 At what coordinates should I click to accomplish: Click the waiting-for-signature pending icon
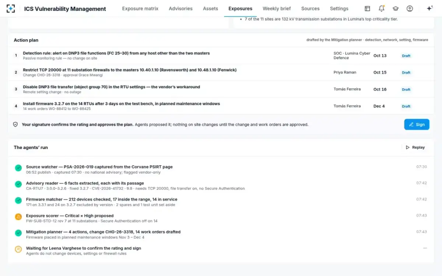click(18, 249)
